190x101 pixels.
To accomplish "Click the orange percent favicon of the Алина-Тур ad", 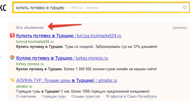I will (x=12, y=80).
